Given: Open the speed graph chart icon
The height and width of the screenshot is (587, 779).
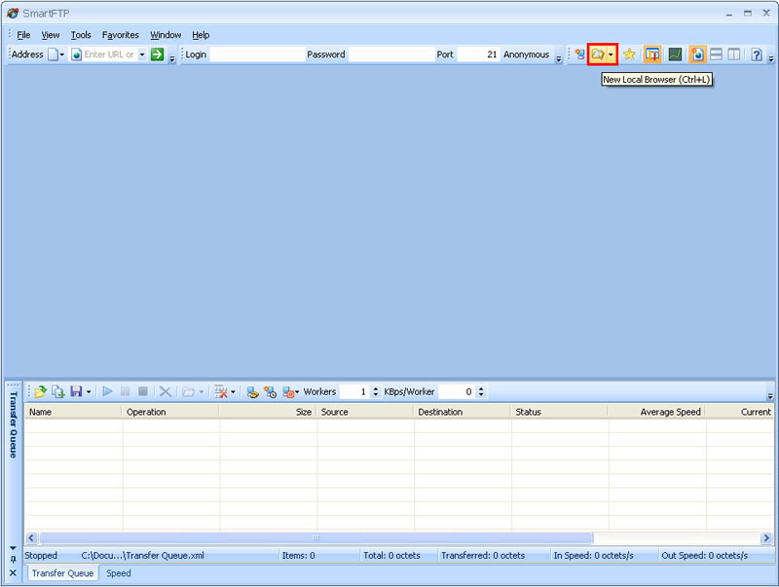Looking at the screenshot, I should point(675,55).
